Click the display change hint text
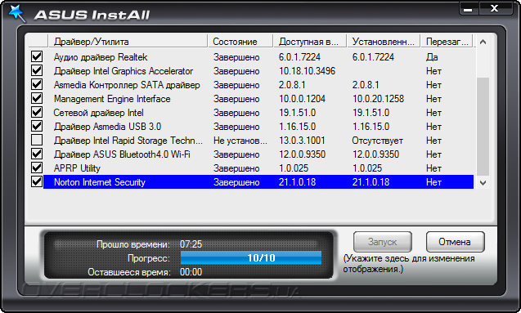 pyautogui.click(x=409, y=263)
